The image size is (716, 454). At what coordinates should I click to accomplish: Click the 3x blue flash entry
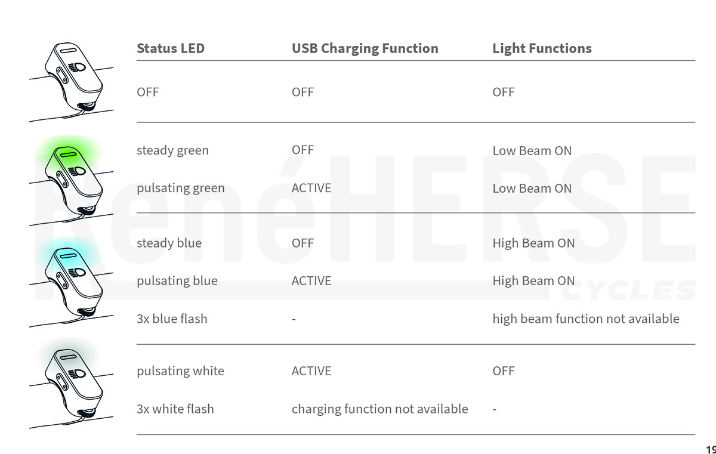pyautogui.click(x=172, y=319)
